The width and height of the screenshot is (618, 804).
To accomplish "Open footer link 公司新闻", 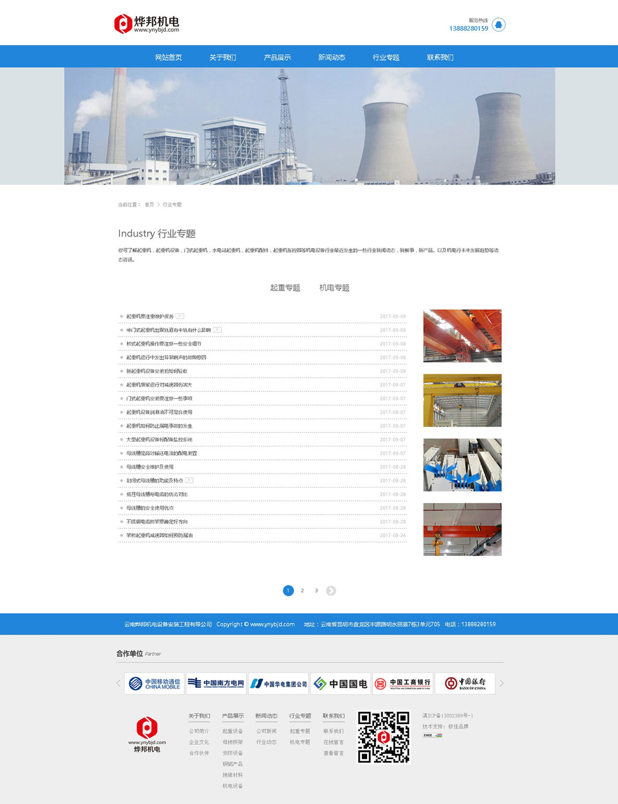I will [266, 731].
